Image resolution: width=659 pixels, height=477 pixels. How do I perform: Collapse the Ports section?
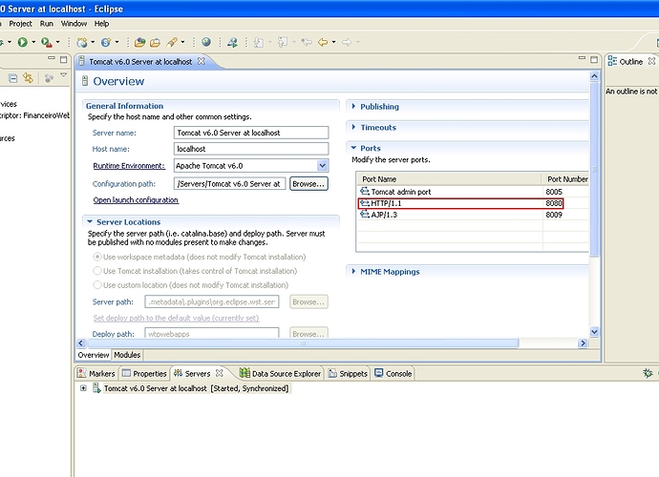pyautogui.click(x=353, y=148)
